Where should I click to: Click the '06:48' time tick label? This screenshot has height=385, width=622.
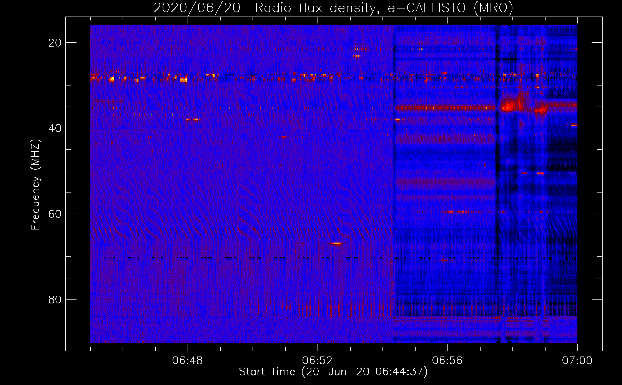pos(188,361)
